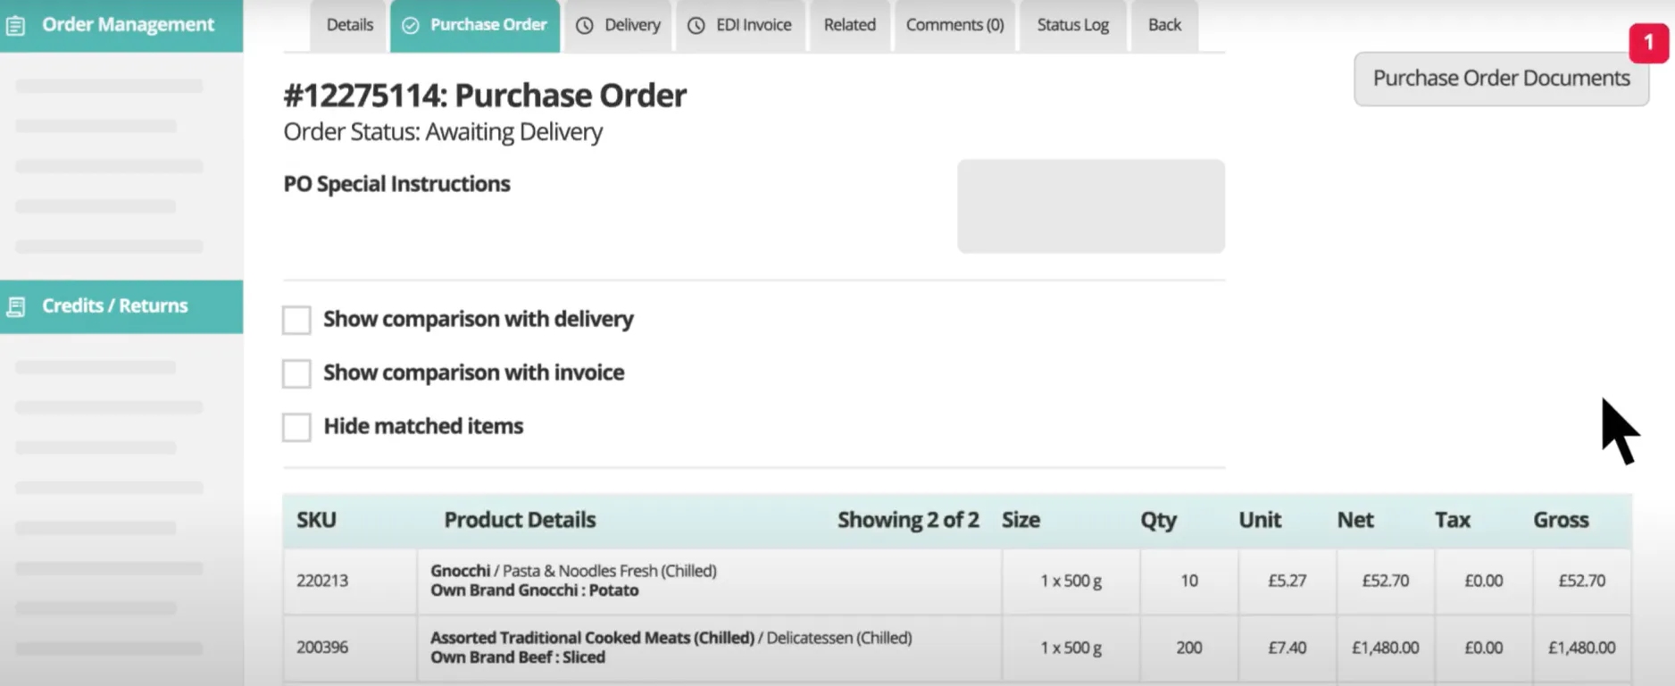Go Back using the Back tab

(x=1164, y=26)
